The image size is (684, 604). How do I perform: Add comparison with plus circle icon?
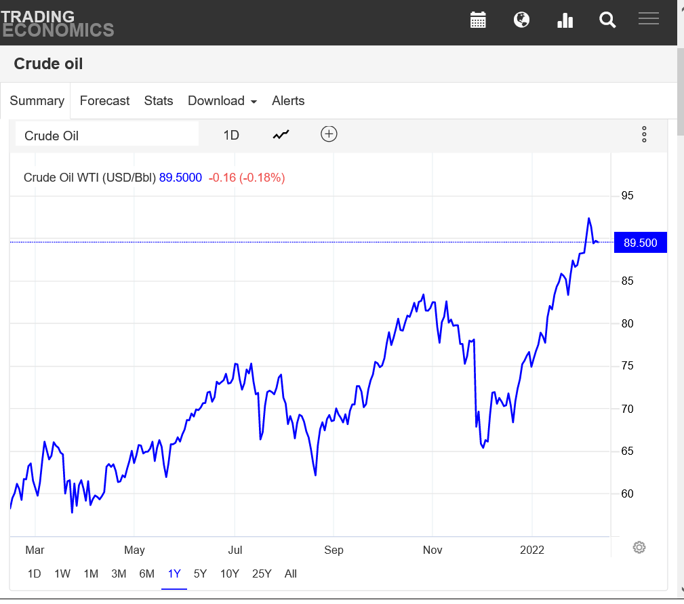click(x=329, y=134)
